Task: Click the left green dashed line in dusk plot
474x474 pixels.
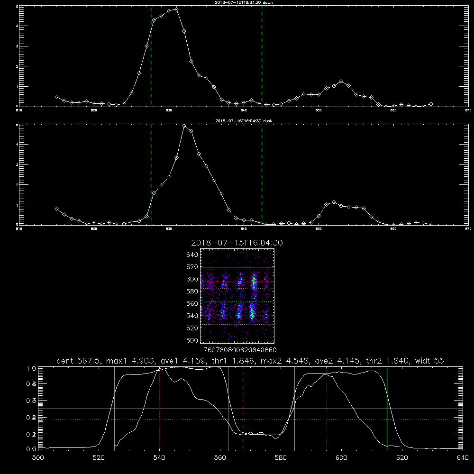Action: (x=151, y=174)
